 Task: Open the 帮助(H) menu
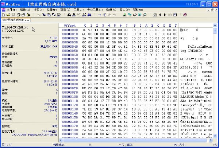[x=138, y=10]
